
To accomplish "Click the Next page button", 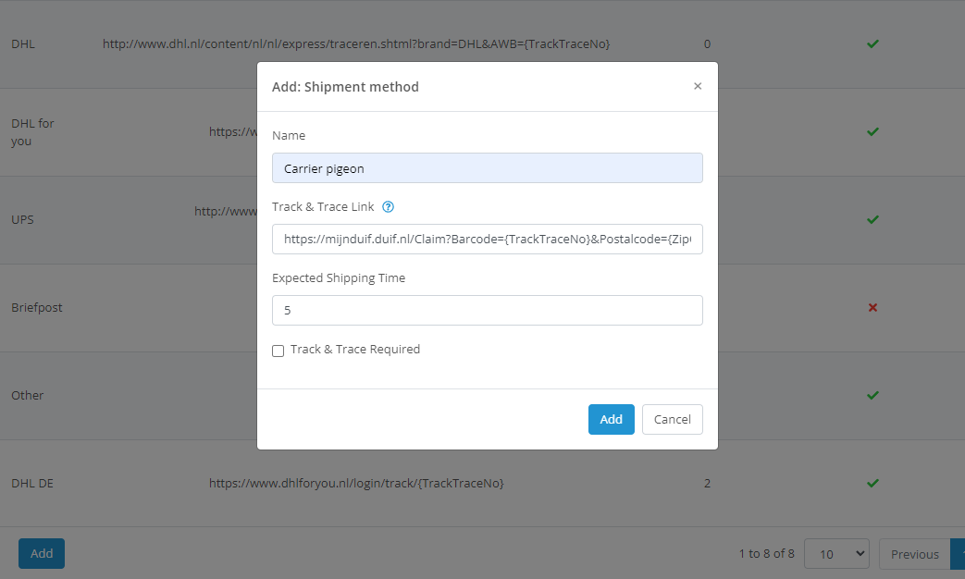I will [x=959, y=553].
